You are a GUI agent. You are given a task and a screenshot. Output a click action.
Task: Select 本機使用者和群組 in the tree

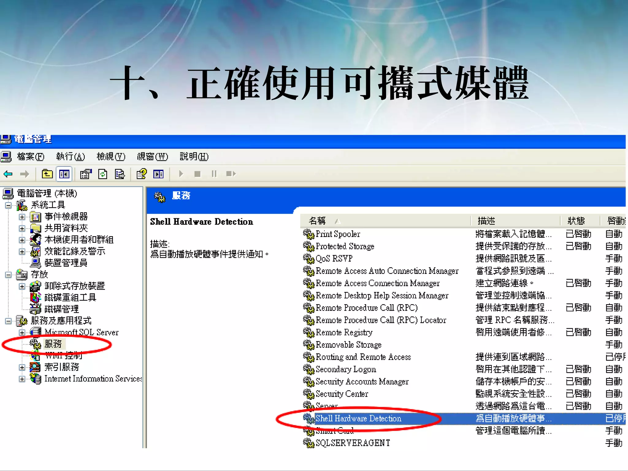tap(79, 239)
